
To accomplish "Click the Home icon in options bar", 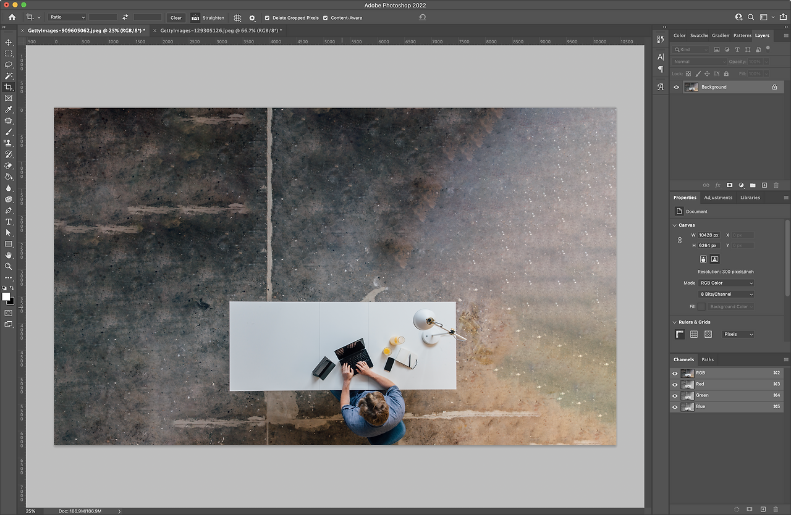I will (x=12, y=17).
